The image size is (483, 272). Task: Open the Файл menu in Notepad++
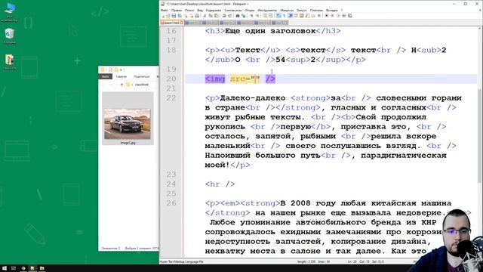(x=165, y=10)
